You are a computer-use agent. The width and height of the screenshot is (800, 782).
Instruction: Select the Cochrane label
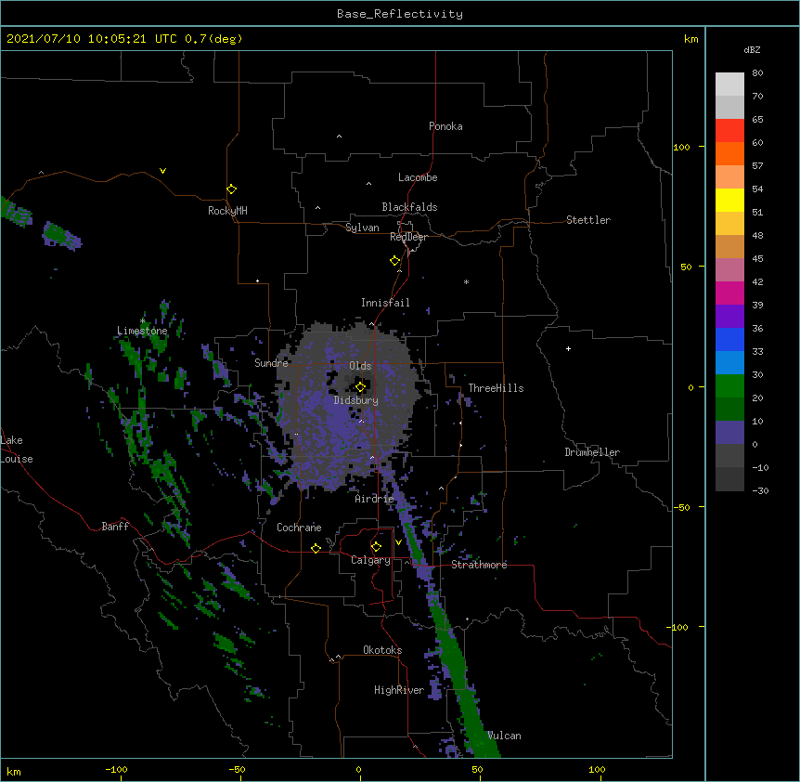coord(299,528)
